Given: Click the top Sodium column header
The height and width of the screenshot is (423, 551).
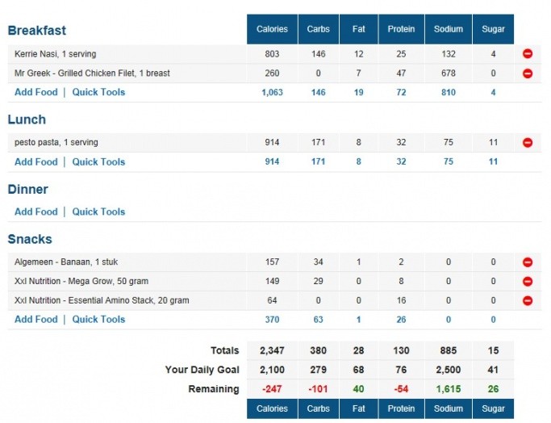Looking at the screenshot, I should coord(449,29).
